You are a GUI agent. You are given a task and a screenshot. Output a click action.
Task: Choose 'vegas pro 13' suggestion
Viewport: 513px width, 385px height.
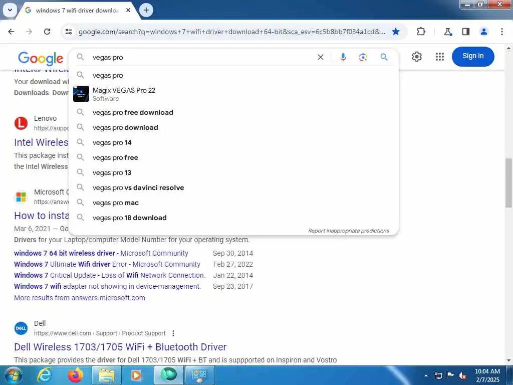[234, 172]
